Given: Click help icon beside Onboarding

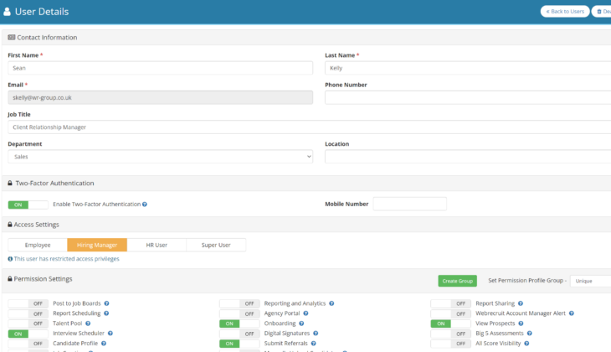Looking at the screenshot, I should coord(301,324).
